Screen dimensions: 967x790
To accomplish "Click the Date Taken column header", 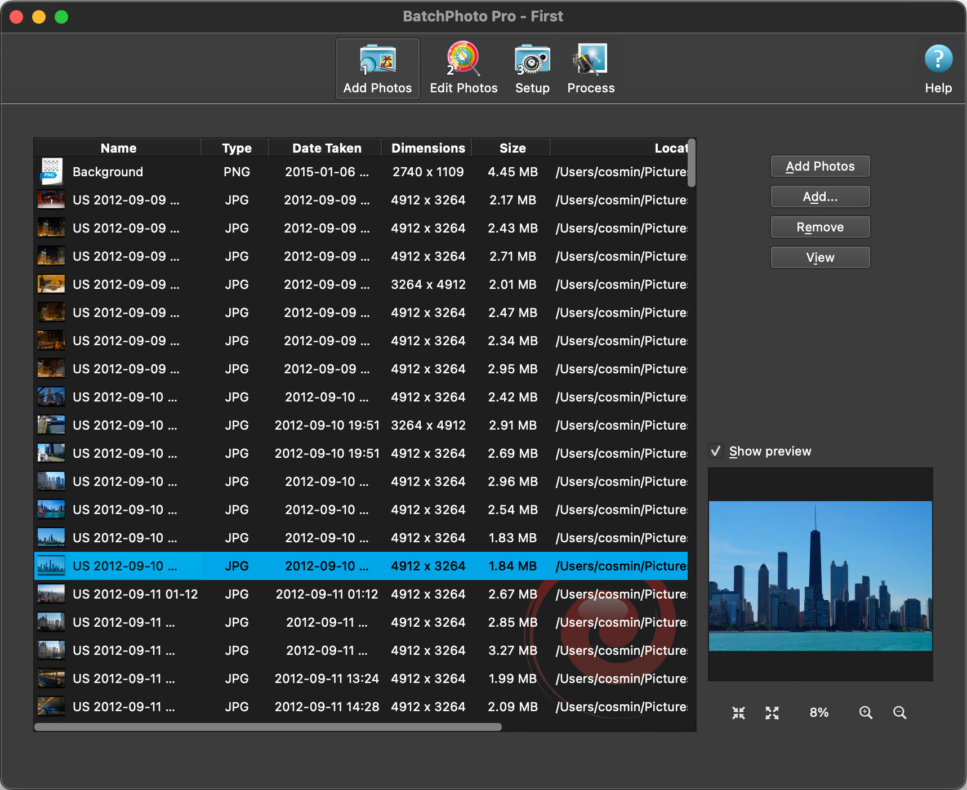I will coord(326,148).
